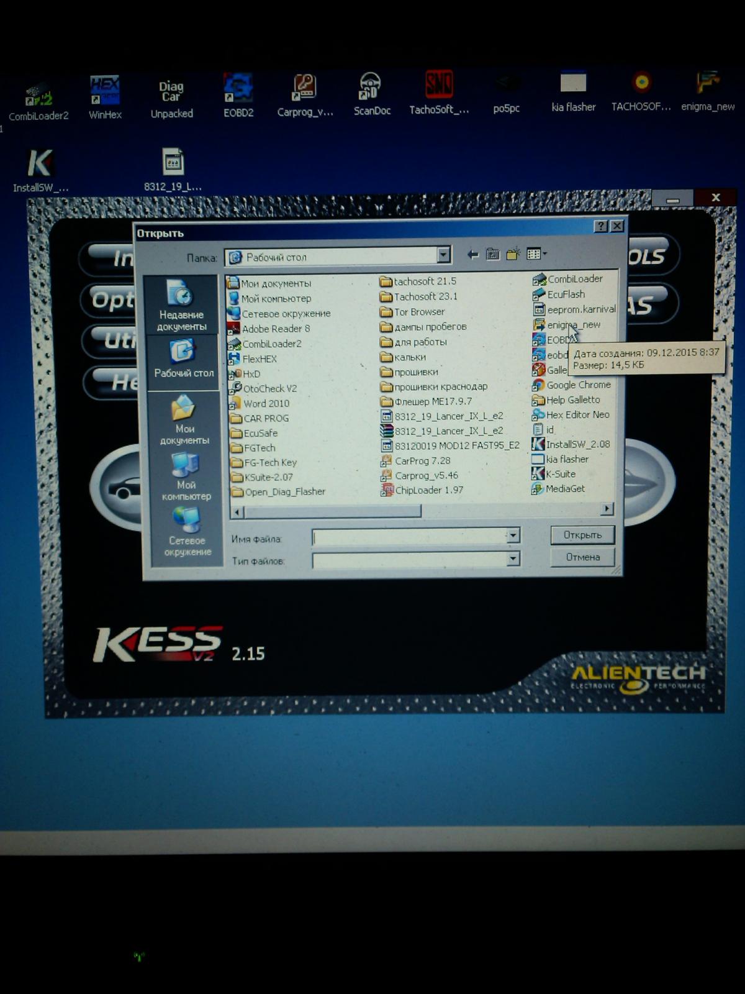Select the FG-Tech Key folder
Image resolution: width=745 pixels, height=994 pixels.
click(263, 462)
